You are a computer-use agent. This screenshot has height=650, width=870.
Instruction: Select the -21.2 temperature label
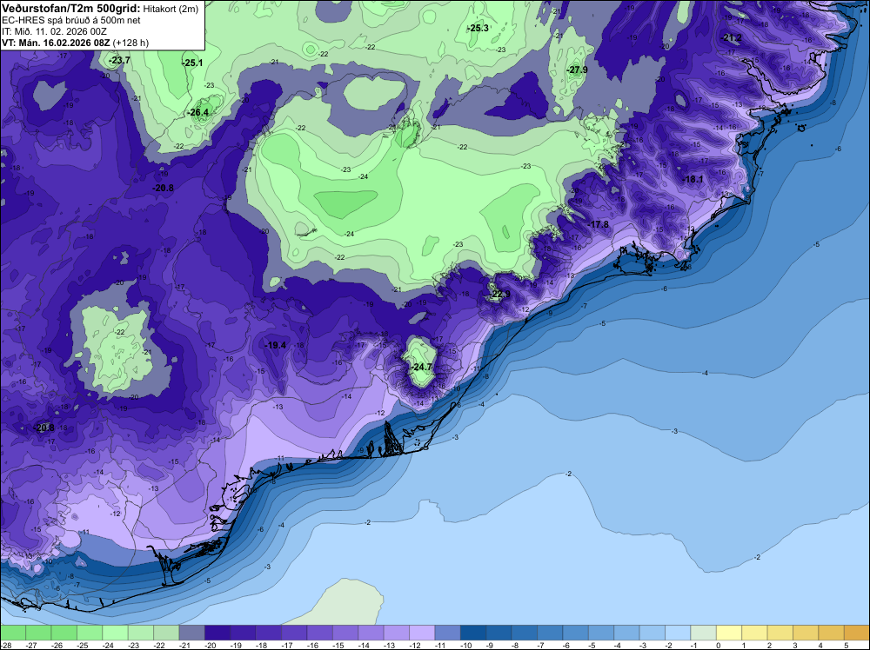[x=732, y=38]
